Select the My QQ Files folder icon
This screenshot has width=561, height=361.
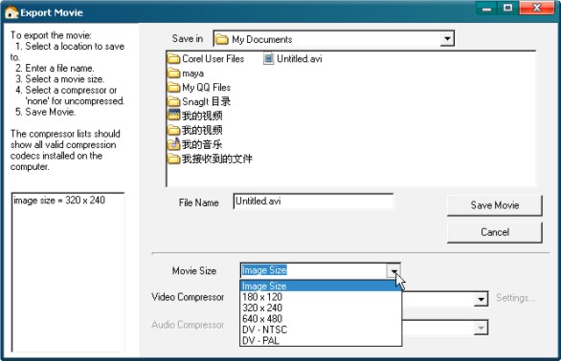point(174,88)
